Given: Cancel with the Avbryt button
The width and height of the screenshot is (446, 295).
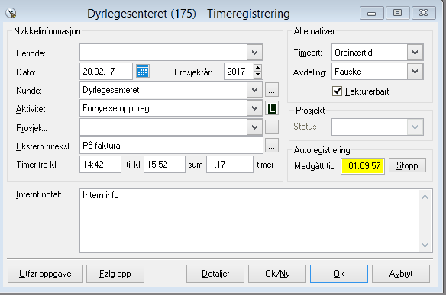Looking at the screenshot, I should pos(401,274).
